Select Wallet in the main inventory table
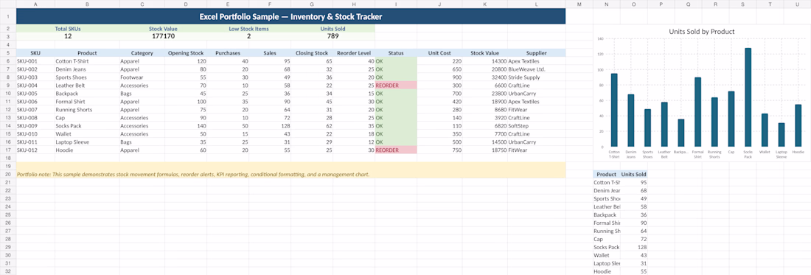The width and height of the screenshot is (811, 275). (x=87, y=134)
